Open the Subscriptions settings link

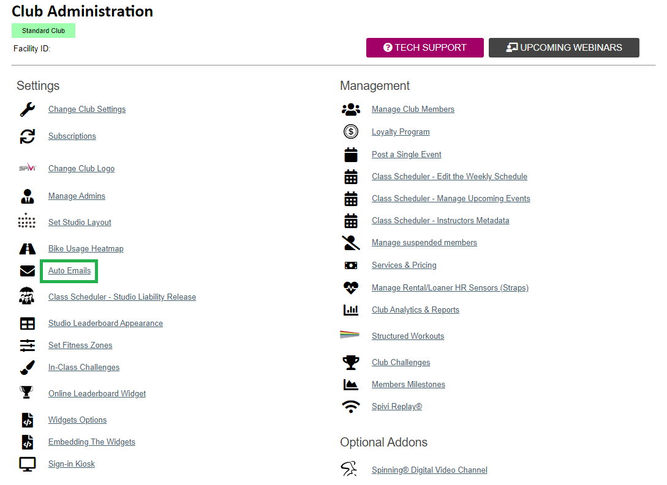pos(72,136)
